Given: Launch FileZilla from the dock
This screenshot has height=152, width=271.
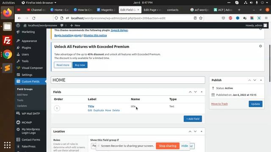Looking at the screenshot, I should pos(7,41).
